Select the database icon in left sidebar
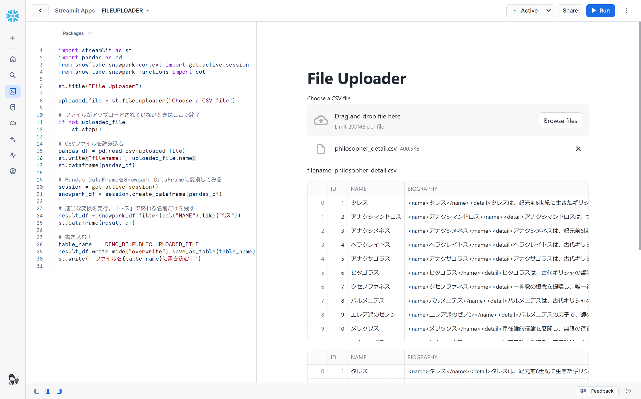Screen dimensions: 641x399 13,107
